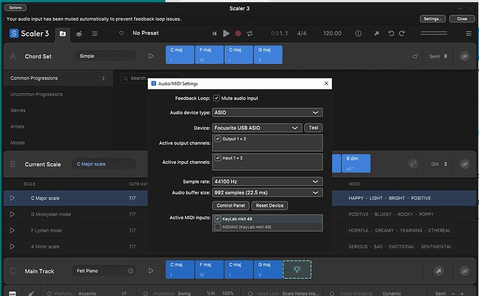Toggle the Keys Lock switch
This screenshot has height=296, width=479.
click(250, 293)
